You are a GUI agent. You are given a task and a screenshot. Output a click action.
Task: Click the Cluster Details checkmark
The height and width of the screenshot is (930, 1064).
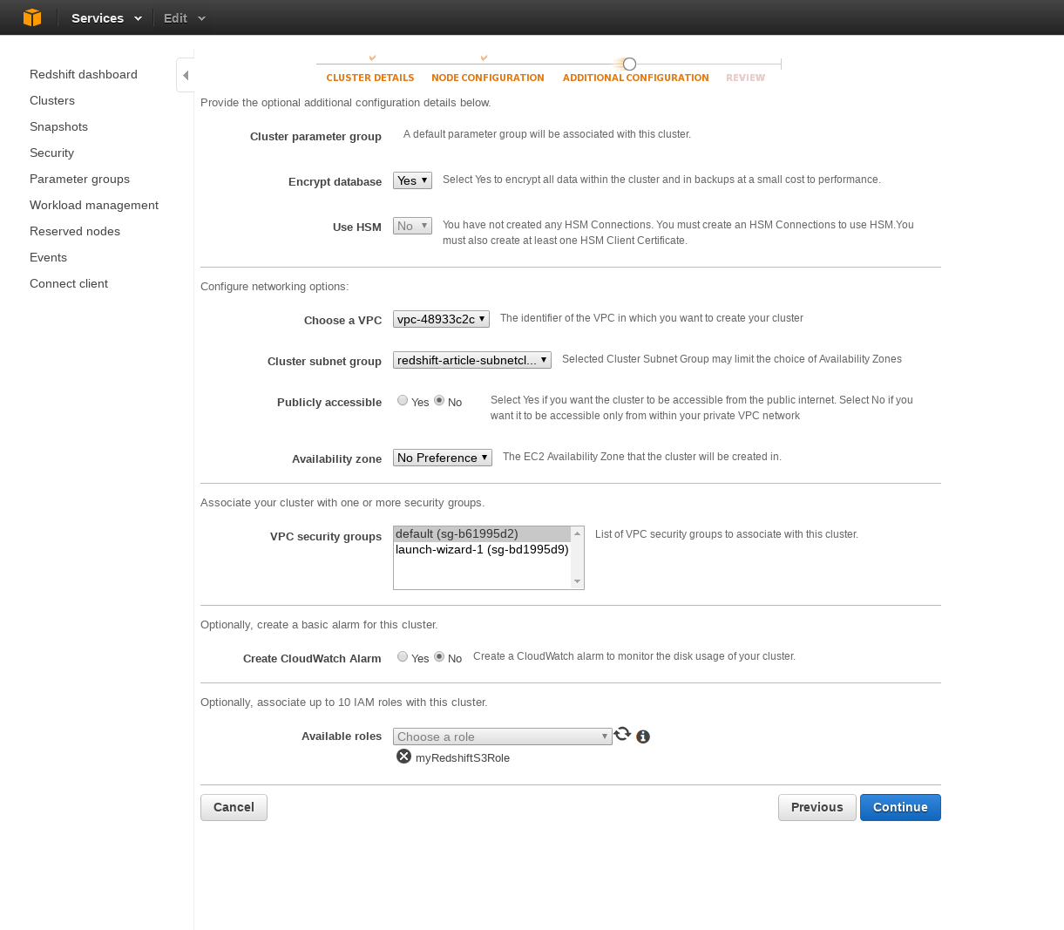pyautogui.click(x=372, y=58)
